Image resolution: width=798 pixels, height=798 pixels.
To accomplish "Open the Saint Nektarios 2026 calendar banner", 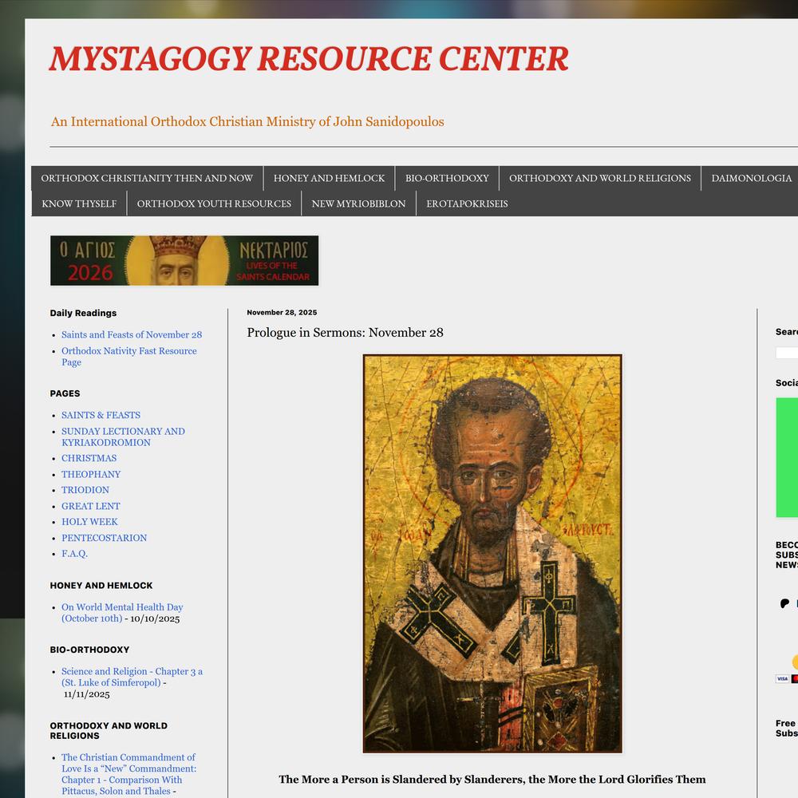I will click(184, 261).
